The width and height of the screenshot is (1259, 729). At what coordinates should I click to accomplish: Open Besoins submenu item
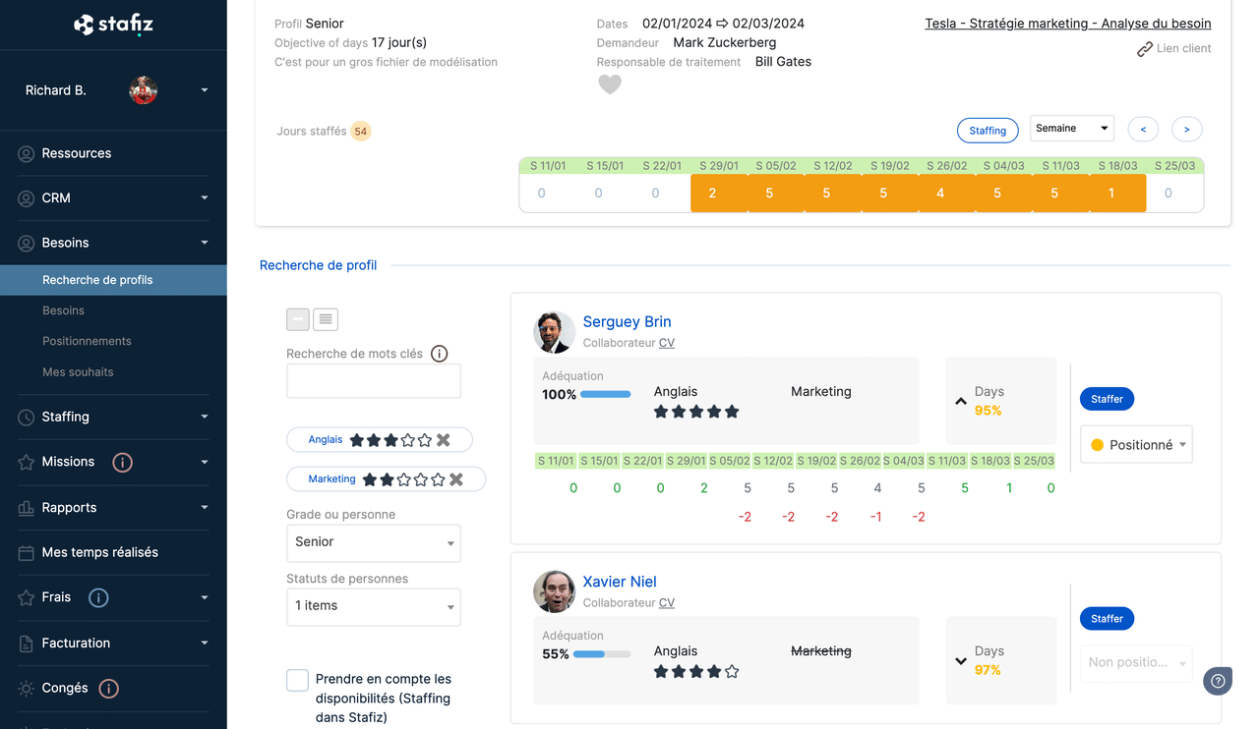[x=63, y=310]
